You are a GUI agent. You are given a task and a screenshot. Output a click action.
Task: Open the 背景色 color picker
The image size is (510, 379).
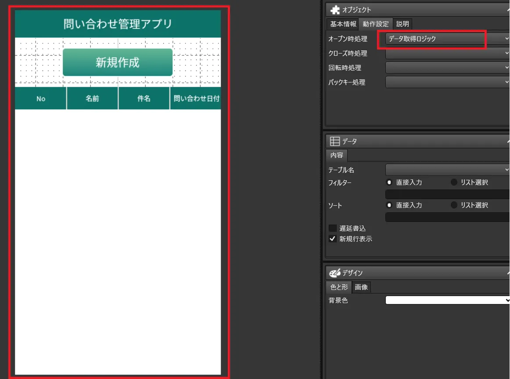pos(447,300)
